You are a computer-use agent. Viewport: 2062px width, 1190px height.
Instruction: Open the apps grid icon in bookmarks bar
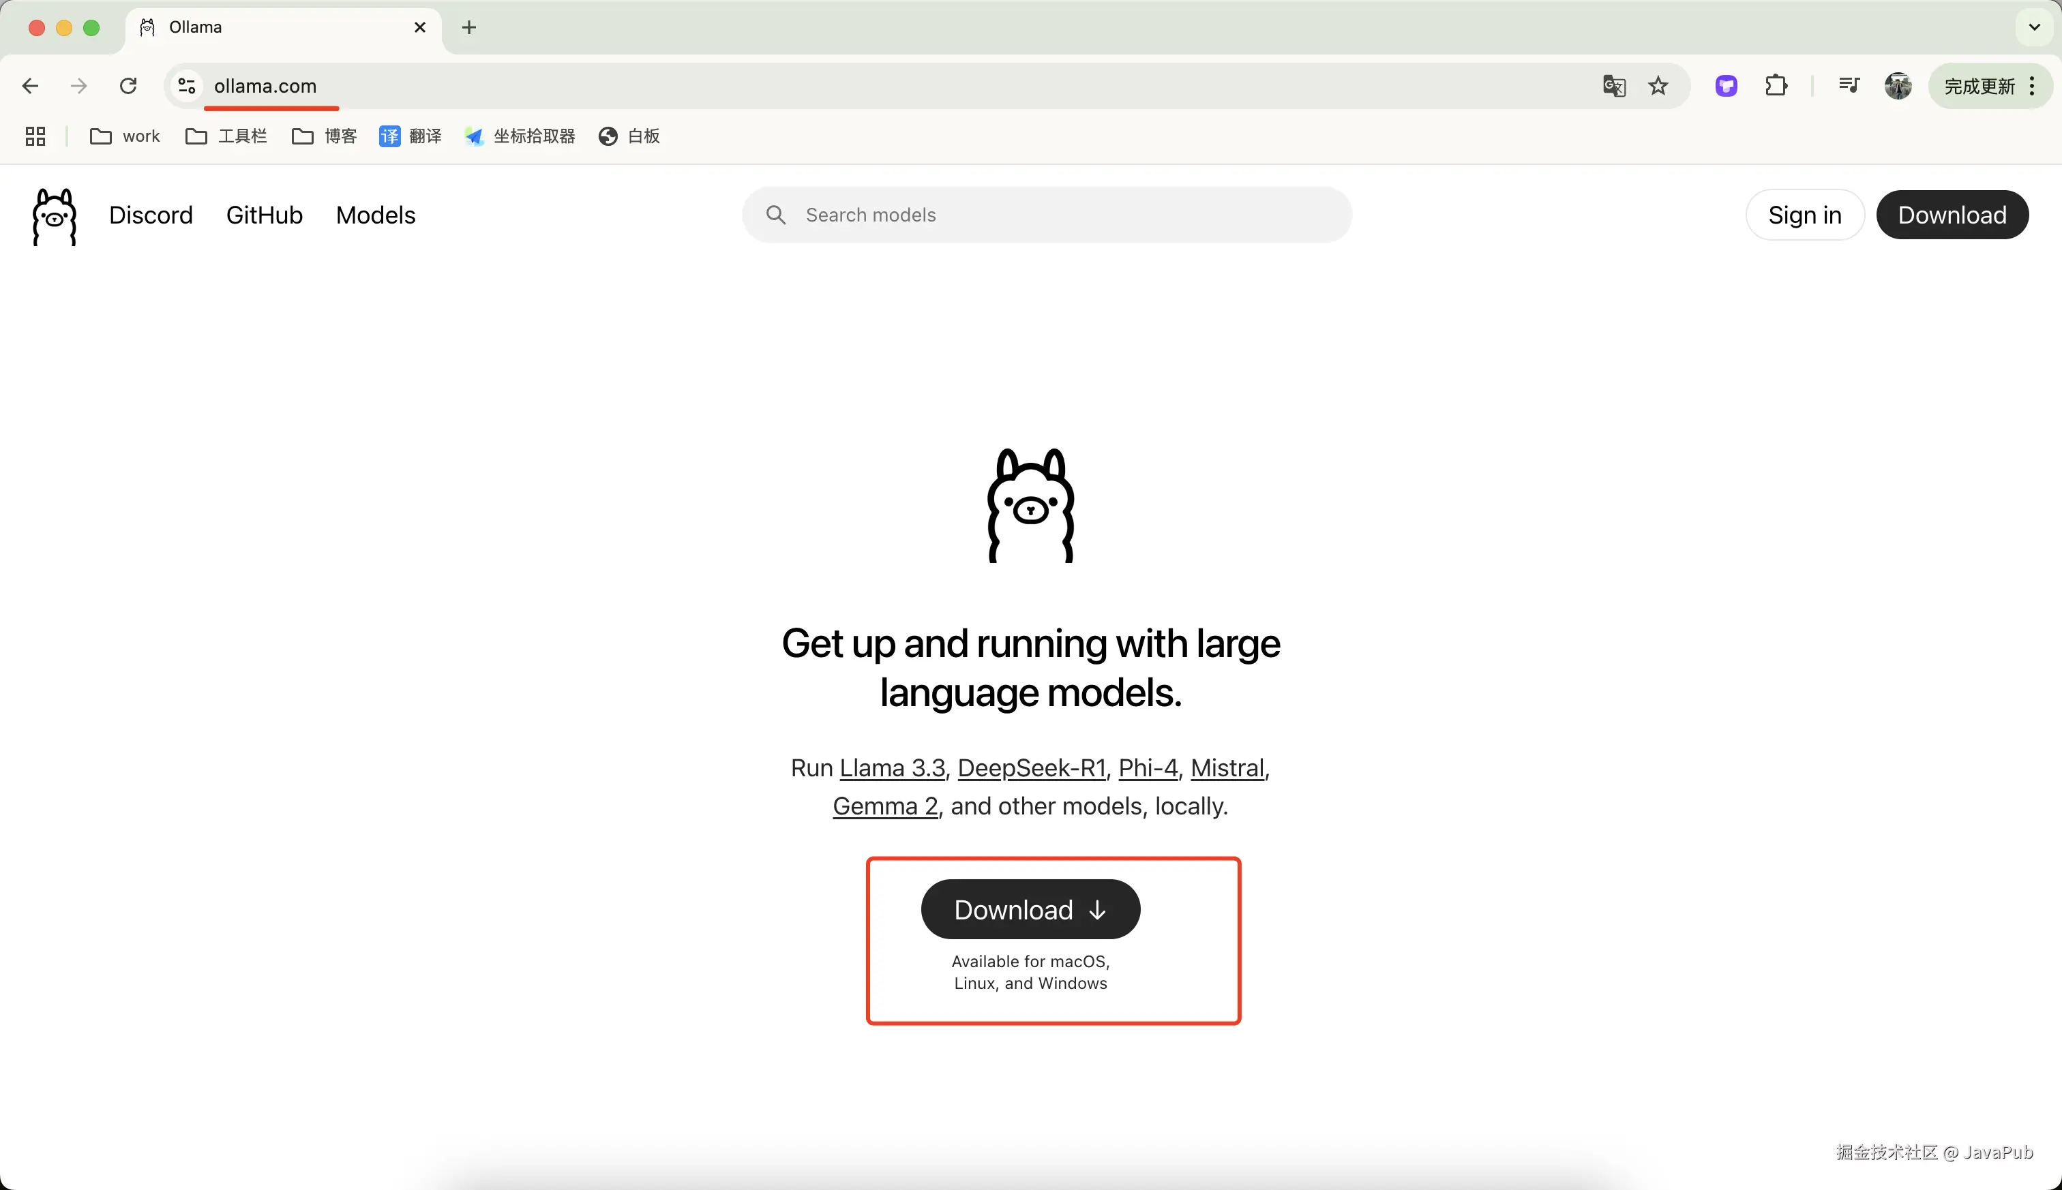35,136
